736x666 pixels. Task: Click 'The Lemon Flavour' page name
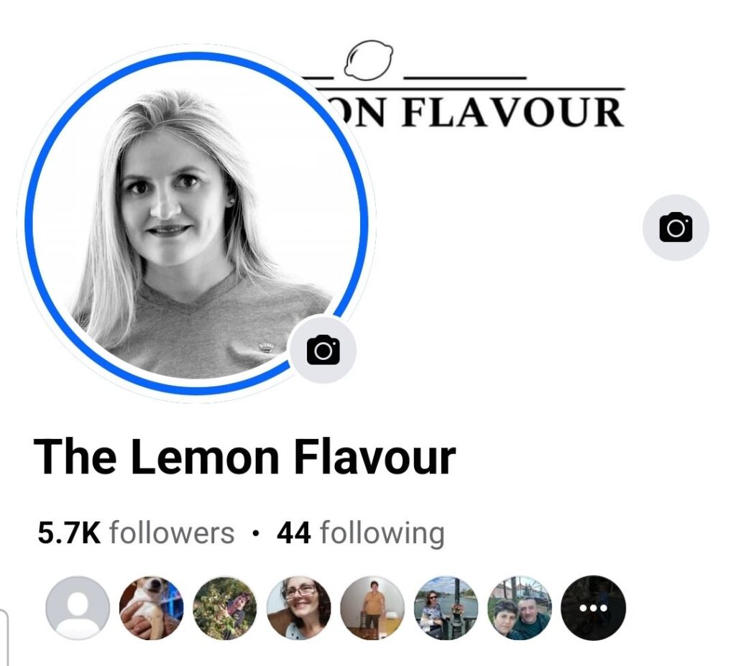click(244, 457)
